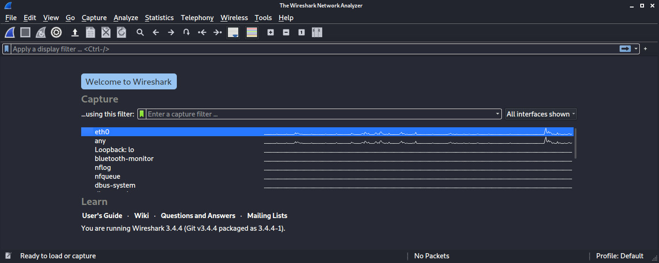Select the nfqueue interface
This screenshot has width=659, height=263.
pos(327,176)
